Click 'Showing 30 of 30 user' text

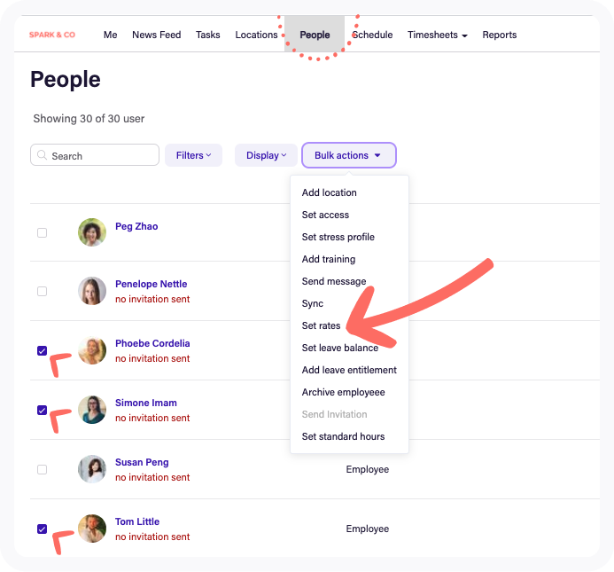(89, 119)
